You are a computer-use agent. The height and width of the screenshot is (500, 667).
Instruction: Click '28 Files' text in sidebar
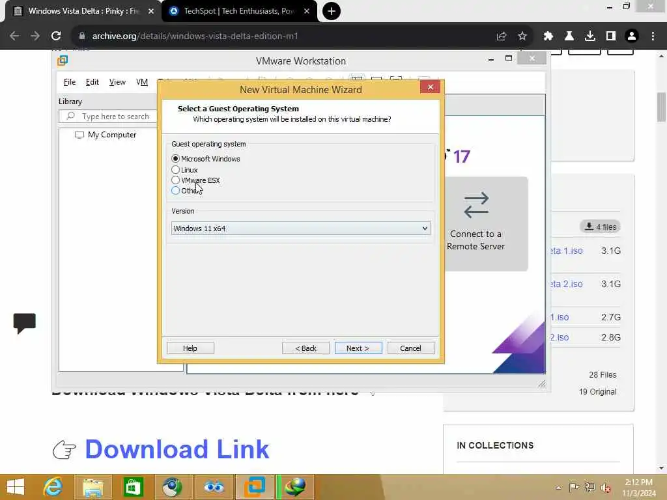click(x=603, y=374)
